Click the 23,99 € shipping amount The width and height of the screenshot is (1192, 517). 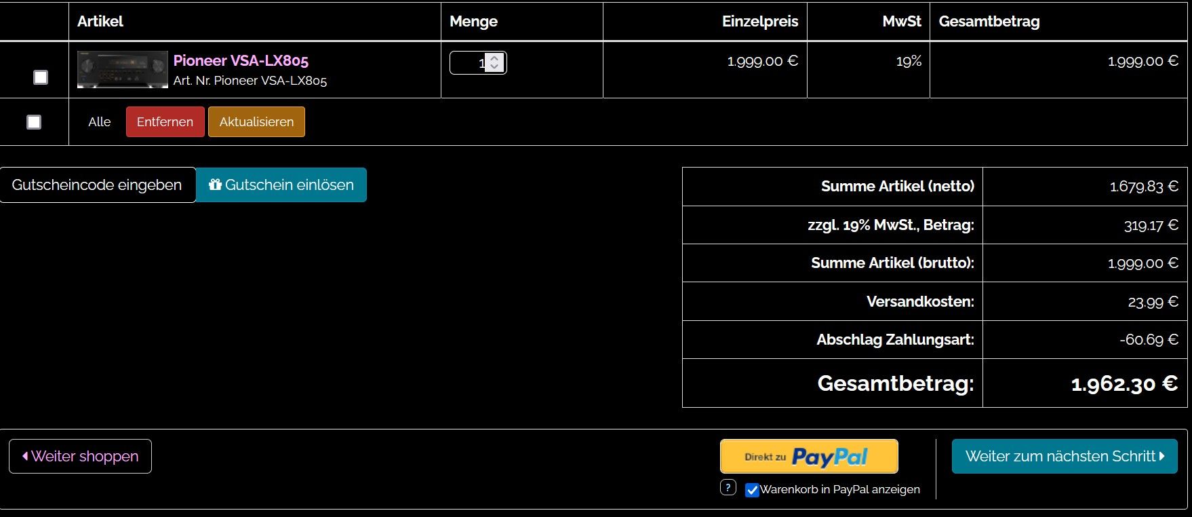[1153, 302]
